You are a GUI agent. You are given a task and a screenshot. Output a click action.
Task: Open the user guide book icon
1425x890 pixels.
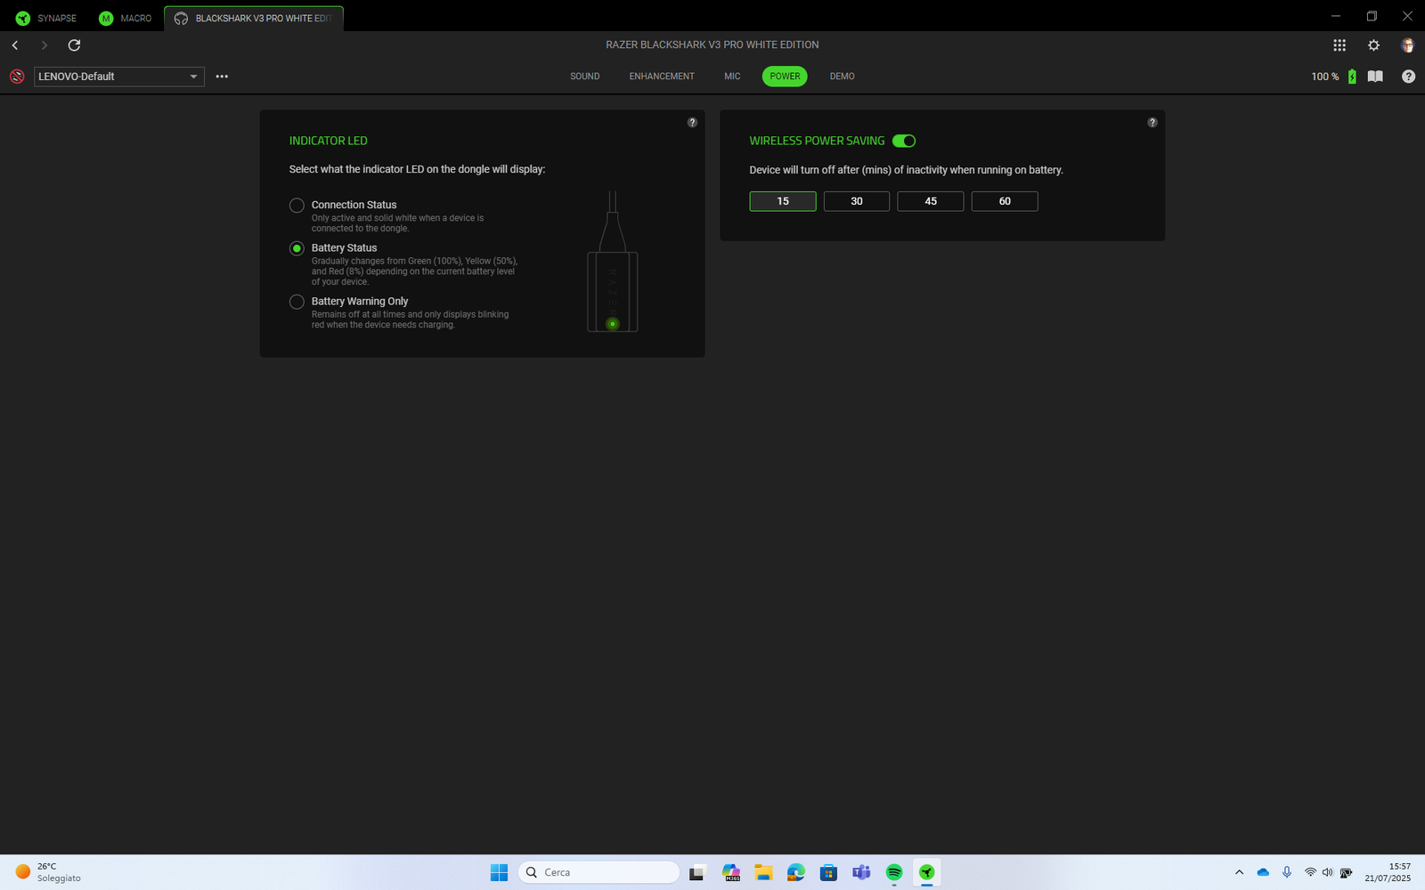click(x=1375, y=77)
